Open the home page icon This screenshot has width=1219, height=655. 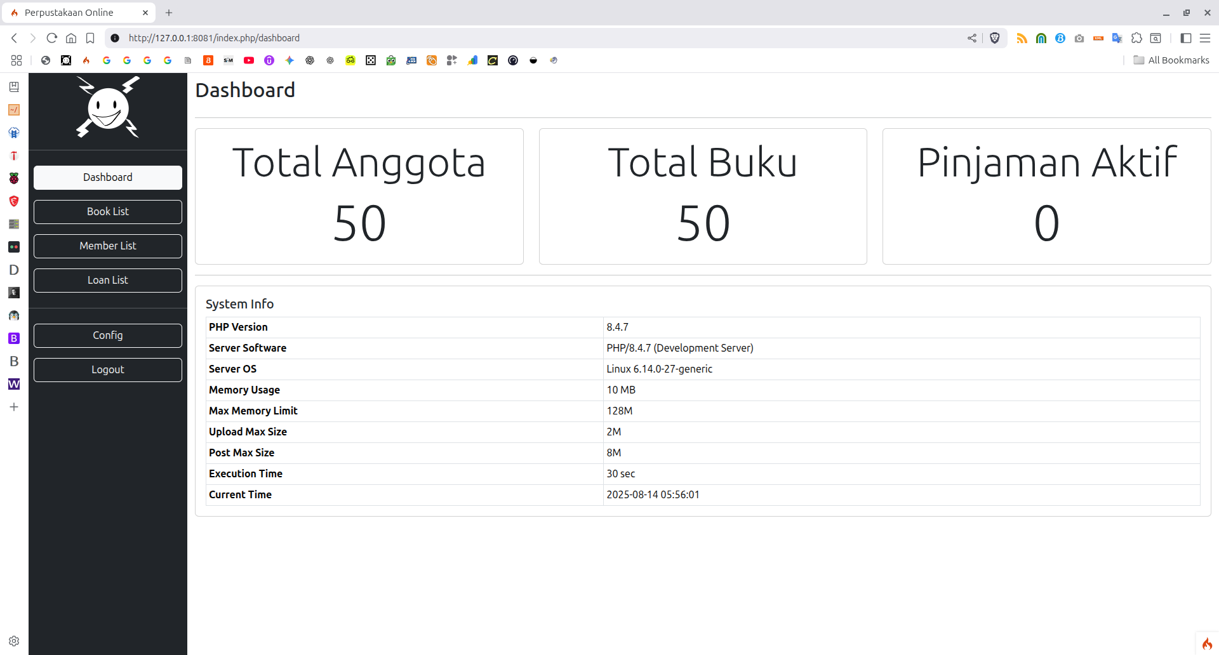[71, 38]
